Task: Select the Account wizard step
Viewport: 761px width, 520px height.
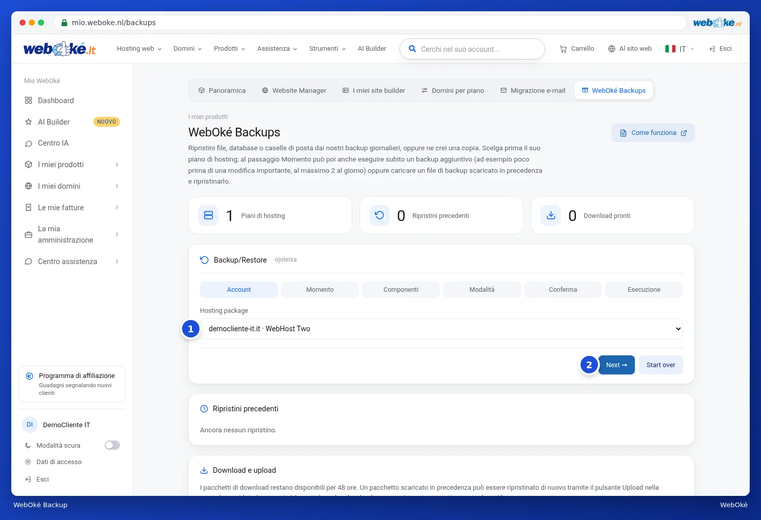Action: pos(239,290)
